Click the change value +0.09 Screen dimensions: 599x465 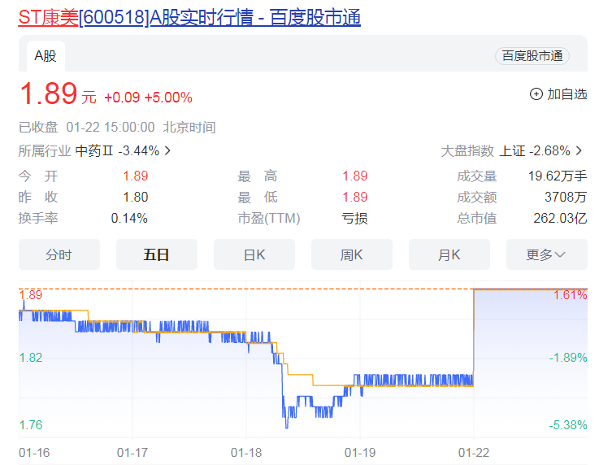pos(122,98)
